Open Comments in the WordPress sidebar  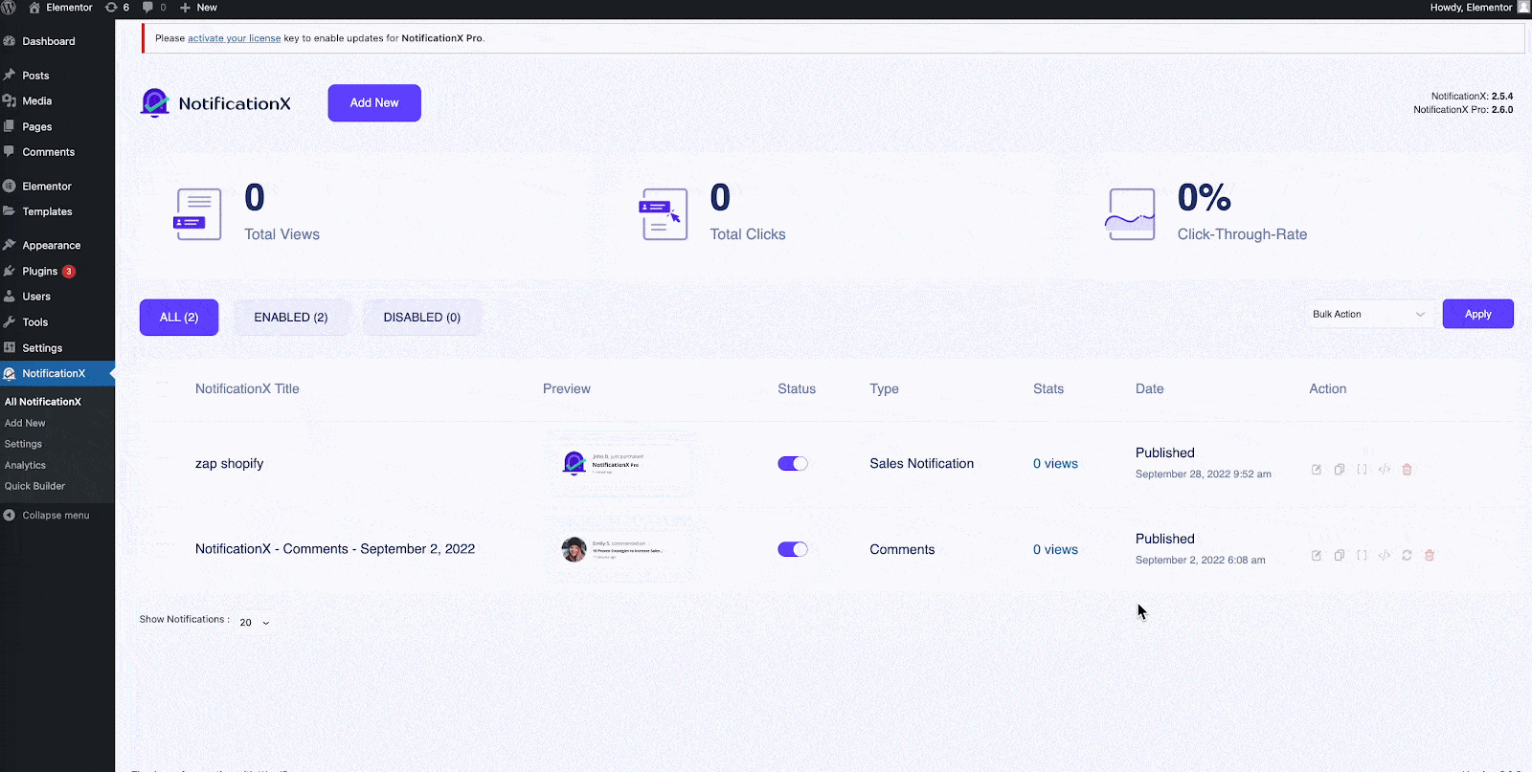point(48,152)
